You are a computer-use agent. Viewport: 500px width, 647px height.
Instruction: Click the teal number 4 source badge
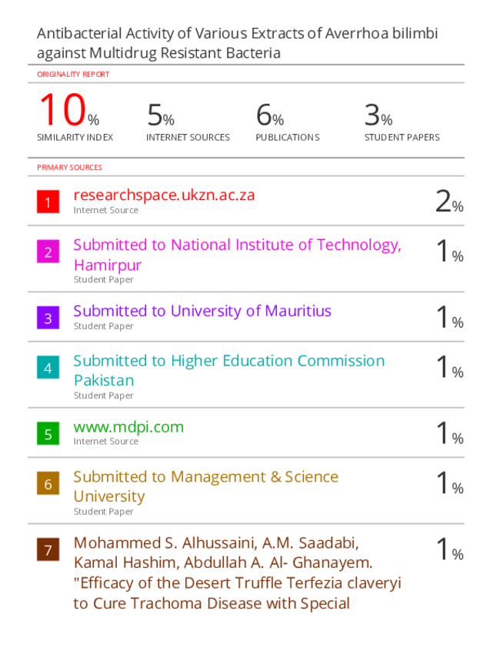[x=48, y=367]
